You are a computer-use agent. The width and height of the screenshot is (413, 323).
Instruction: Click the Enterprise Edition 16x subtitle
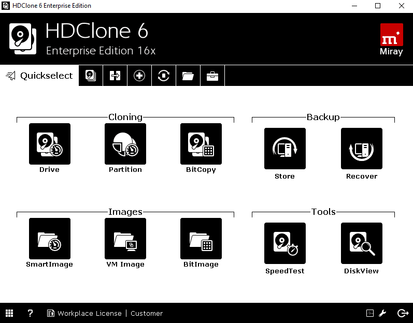[101, 51]
